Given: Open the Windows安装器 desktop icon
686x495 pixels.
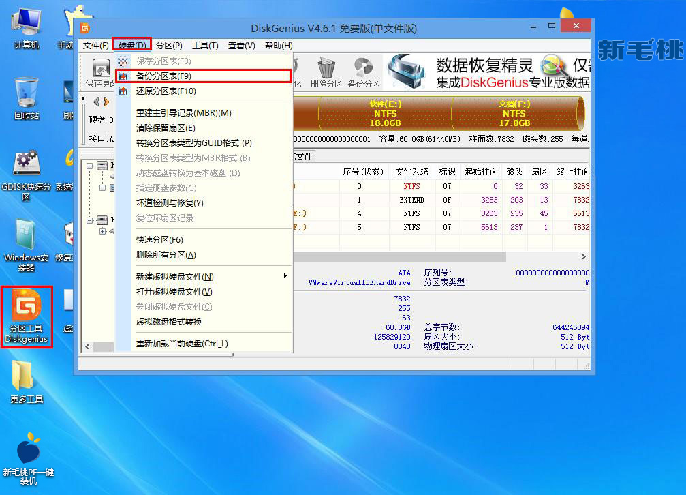Looking at the screenshot, I should 27,245.
